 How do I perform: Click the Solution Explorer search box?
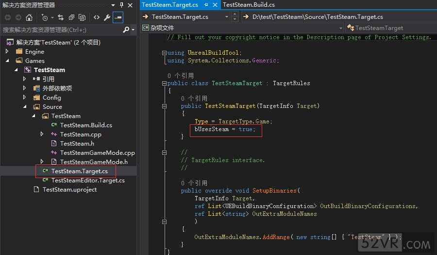(x=62, y=30)
